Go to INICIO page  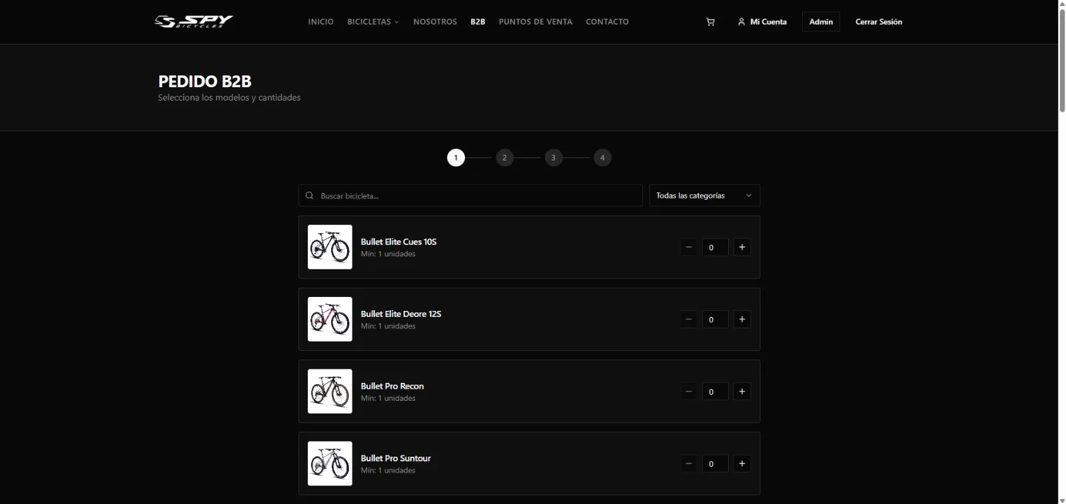(320, 22)
